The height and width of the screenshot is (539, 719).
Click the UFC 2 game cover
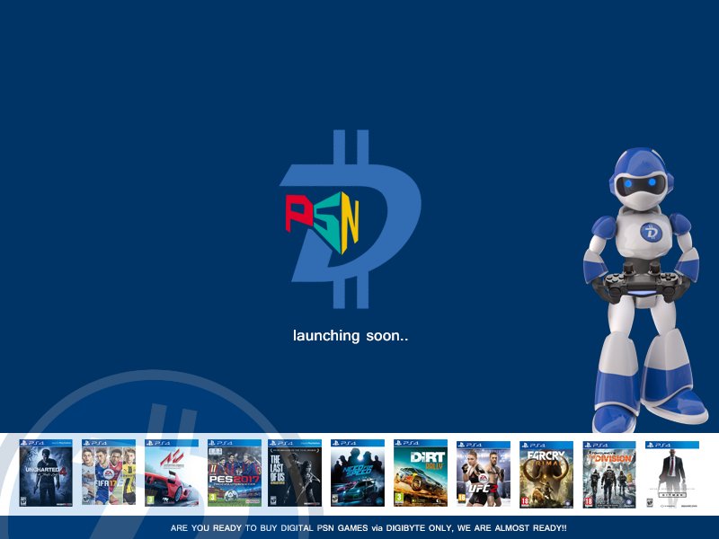pyautogui.click(x=484, y=474)
